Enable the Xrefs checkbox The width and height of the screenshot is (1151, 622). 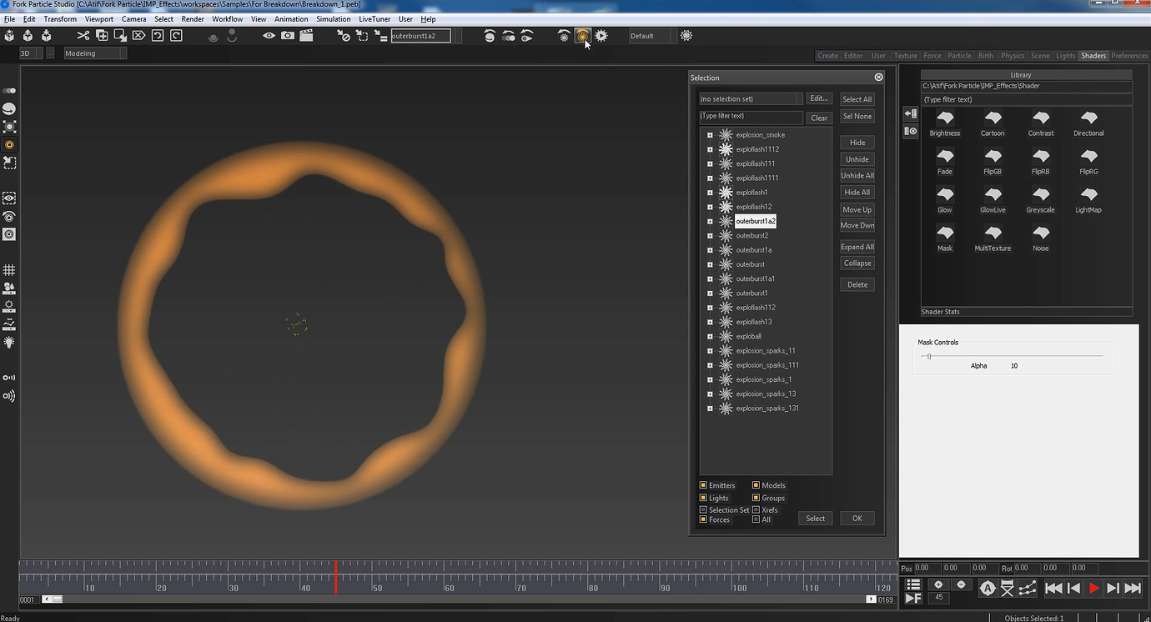[756, 509]
